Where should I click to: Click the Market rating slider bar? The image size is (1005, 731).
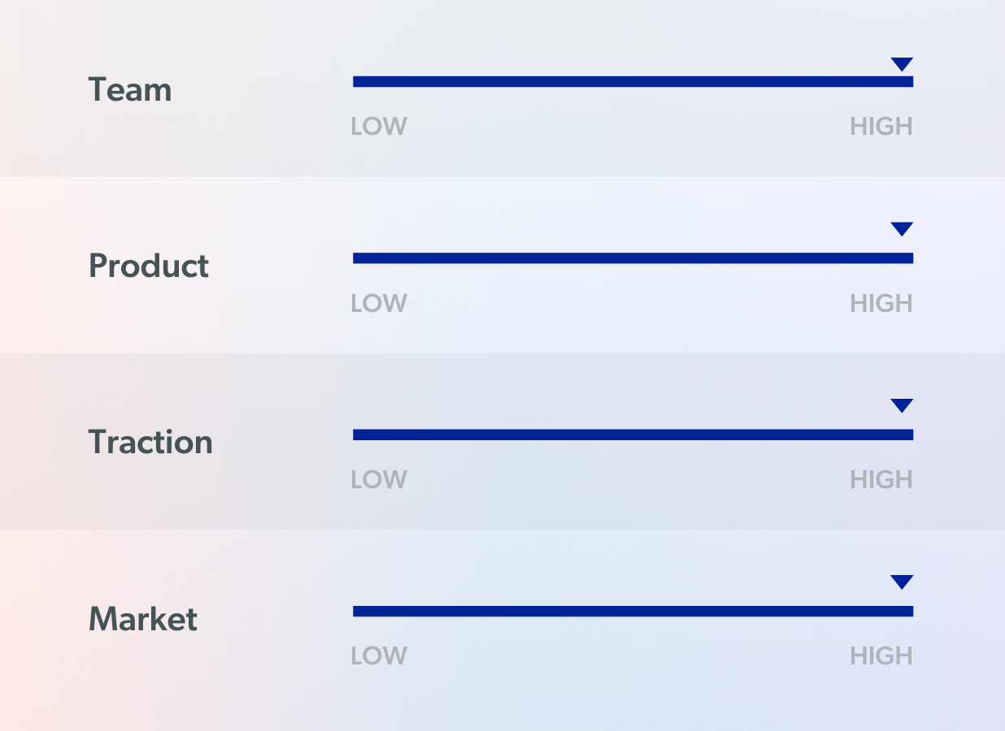(x=633, y=611)
